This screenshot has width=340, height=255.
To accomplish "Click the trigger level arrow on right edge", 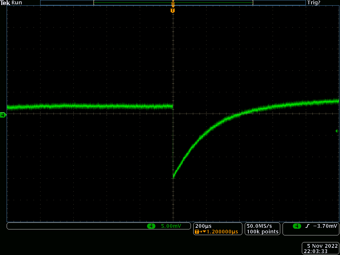I will (x=337, y=131).
